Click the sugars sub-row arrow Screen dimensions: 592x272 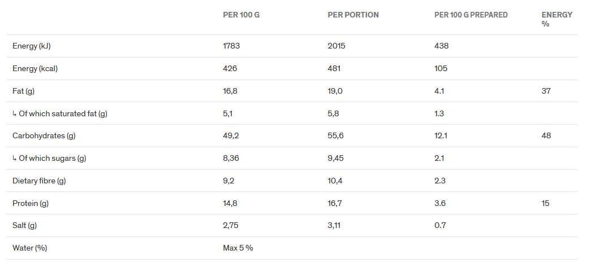(x=15, y=158)
